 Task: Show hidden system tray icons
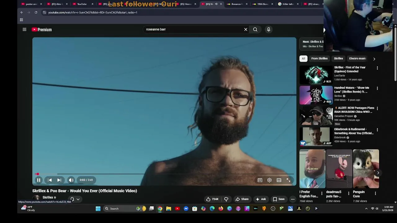tap(366, 209)
